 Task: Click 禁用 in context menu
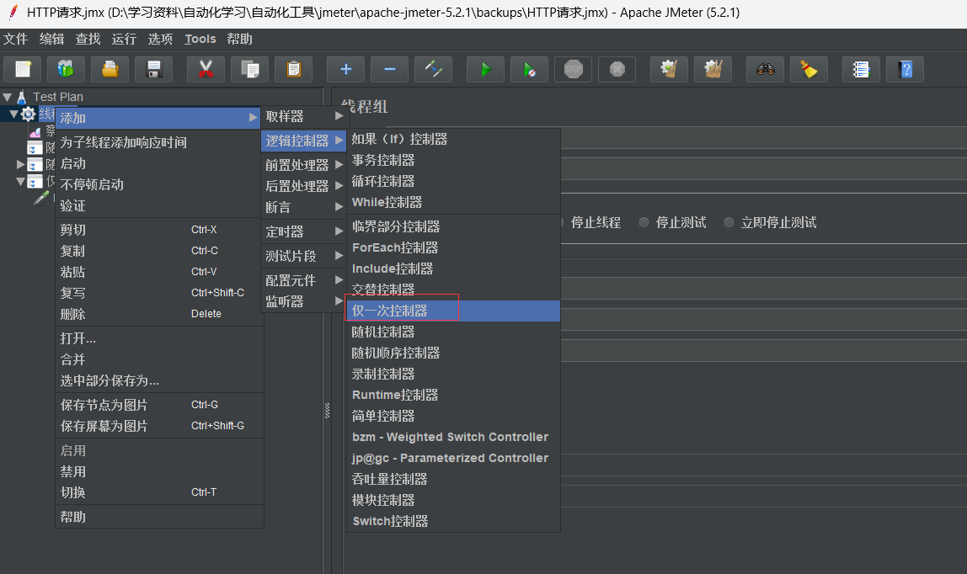point(160,472)
